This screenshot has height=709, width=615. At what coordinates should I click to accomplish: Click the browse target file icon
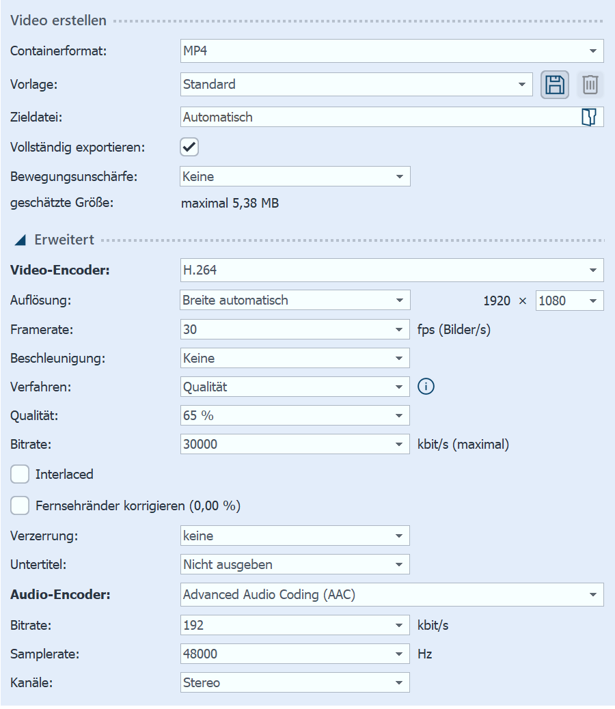point(588,117)
